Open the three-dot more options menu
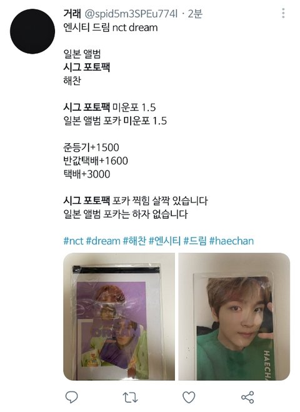This screenshot has width=300, height=412. click(x=283, y=13)
